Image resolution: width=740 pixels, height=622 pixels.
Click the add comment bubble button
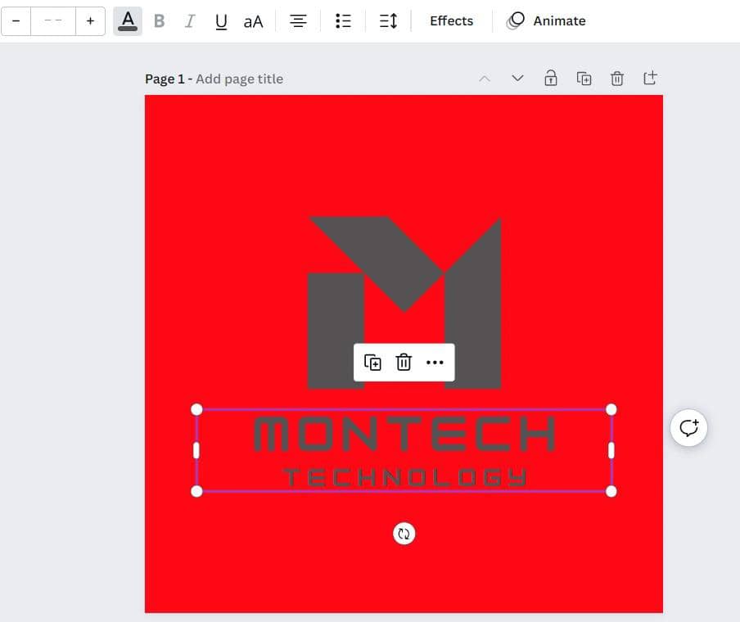click(x=688, y=427)
